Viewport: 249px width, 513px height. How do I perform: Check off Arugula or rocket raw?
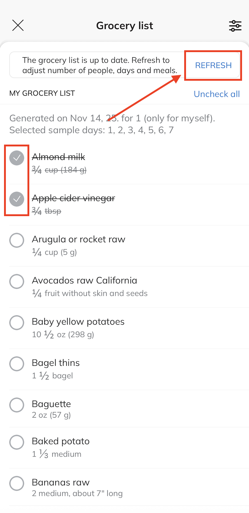(16, 240)
